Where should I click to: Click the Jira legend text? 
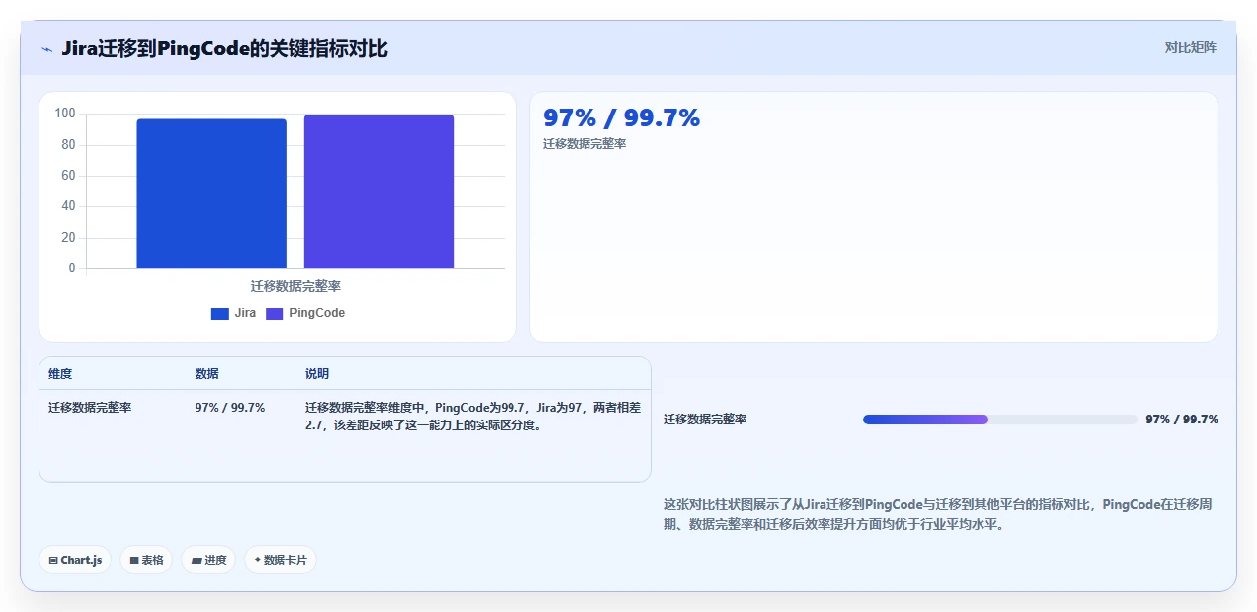pos(245,313)
